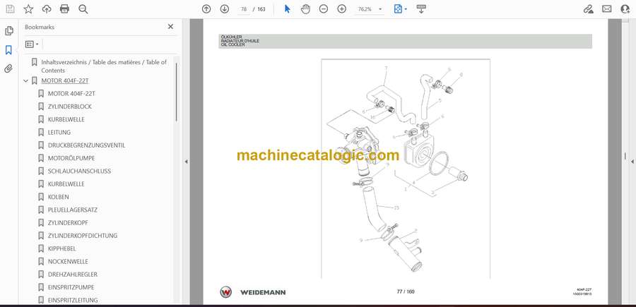Close the Bookmarks panel
The height and width of the screenshot is (307, 636).
(170, 27)
